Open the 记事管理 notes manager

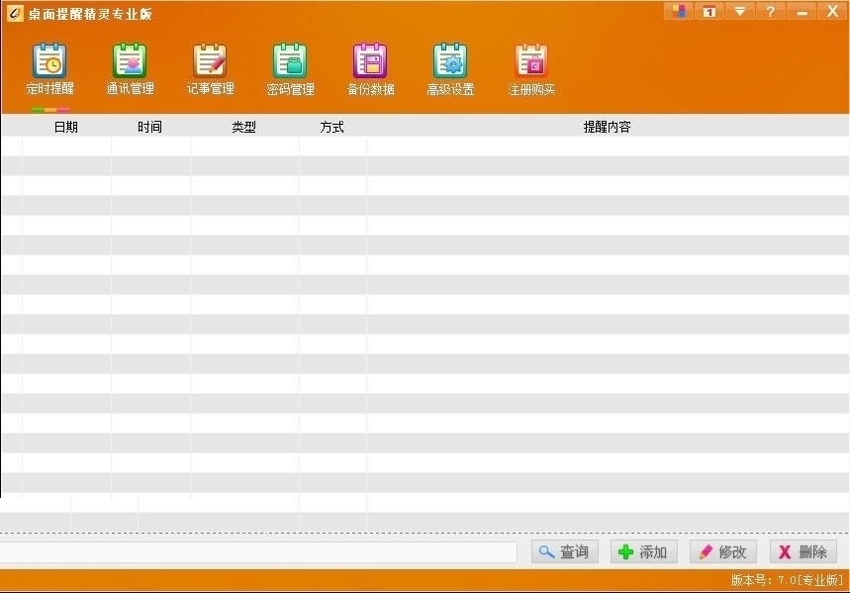click(210, 69)
